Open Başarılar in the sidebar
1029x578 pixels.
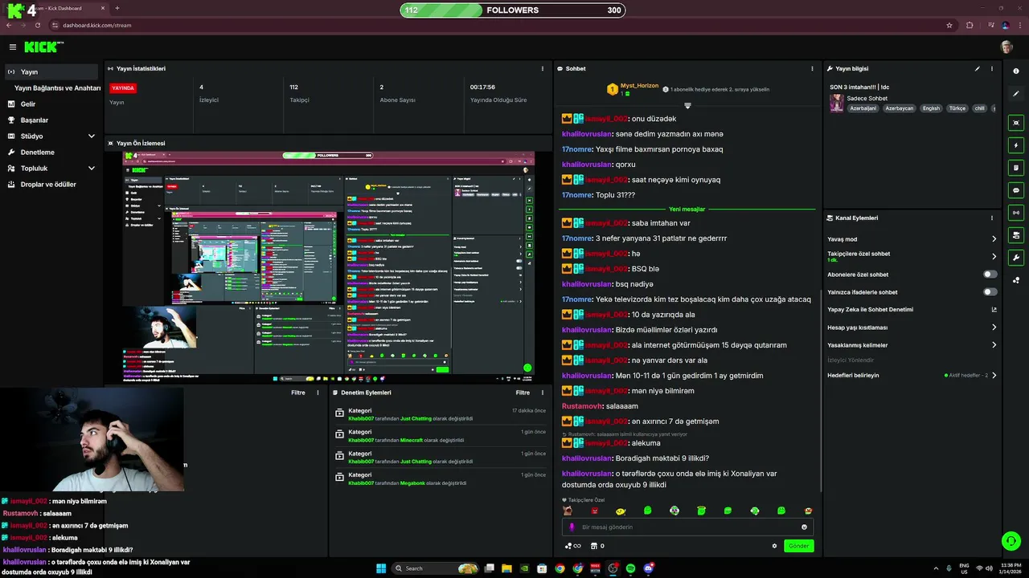(x=51, y=120)
